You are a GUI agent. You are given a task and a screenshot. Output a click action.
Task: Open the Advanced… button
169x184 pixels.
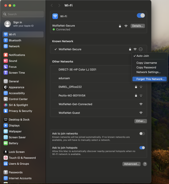pyautogui.click(x=132, y=164)
